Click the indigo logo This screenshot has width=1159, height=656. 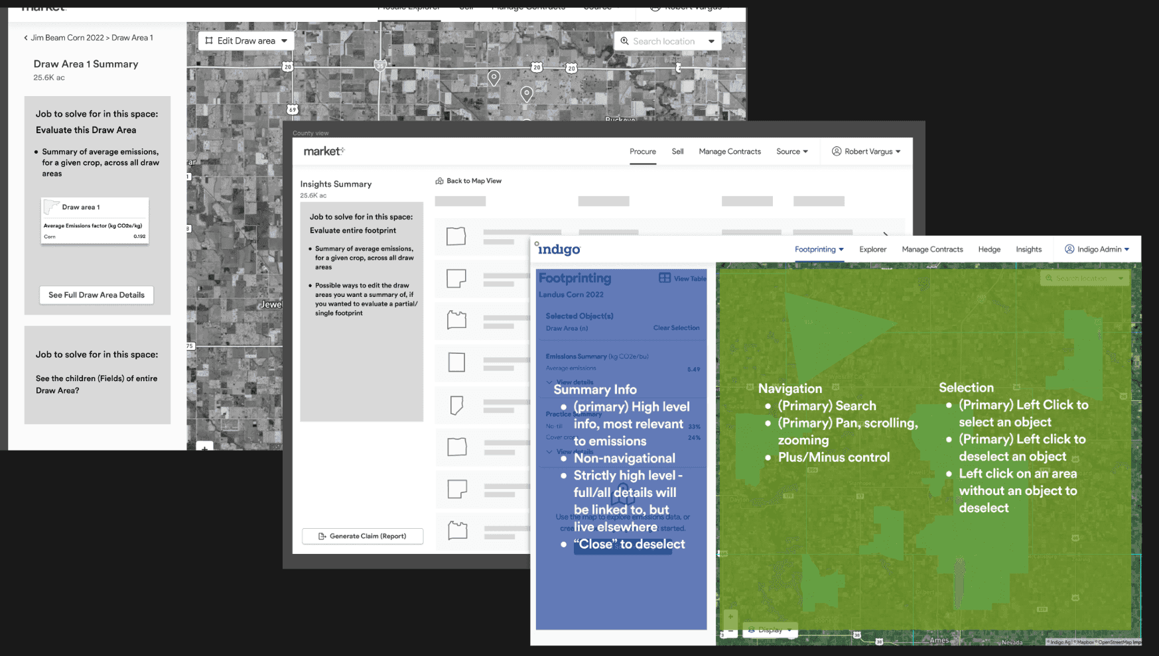(558, 249)
